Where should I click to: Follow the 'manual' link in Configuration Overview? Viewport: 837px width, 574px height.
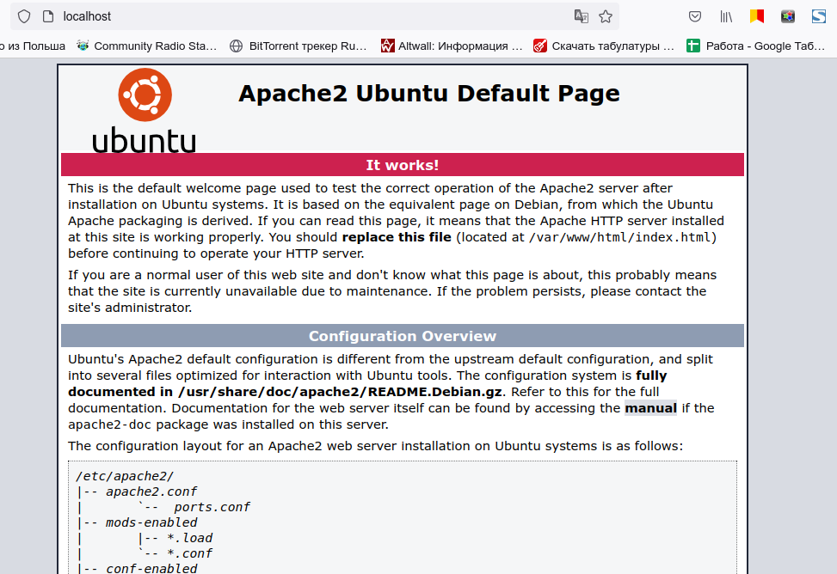(x=650, y=408)
